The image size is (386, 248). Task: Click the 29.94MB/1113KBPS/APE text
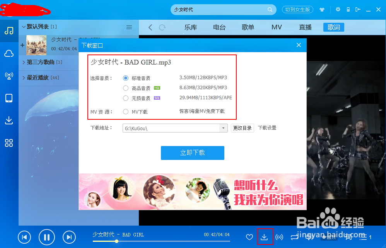206,98
